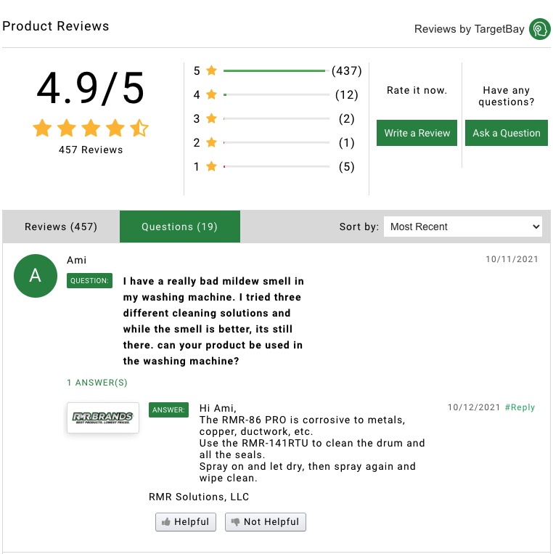This screenshot has height=554, width=553.
Task: Mark the answer as Not Helpful
Action: [266, 522]
